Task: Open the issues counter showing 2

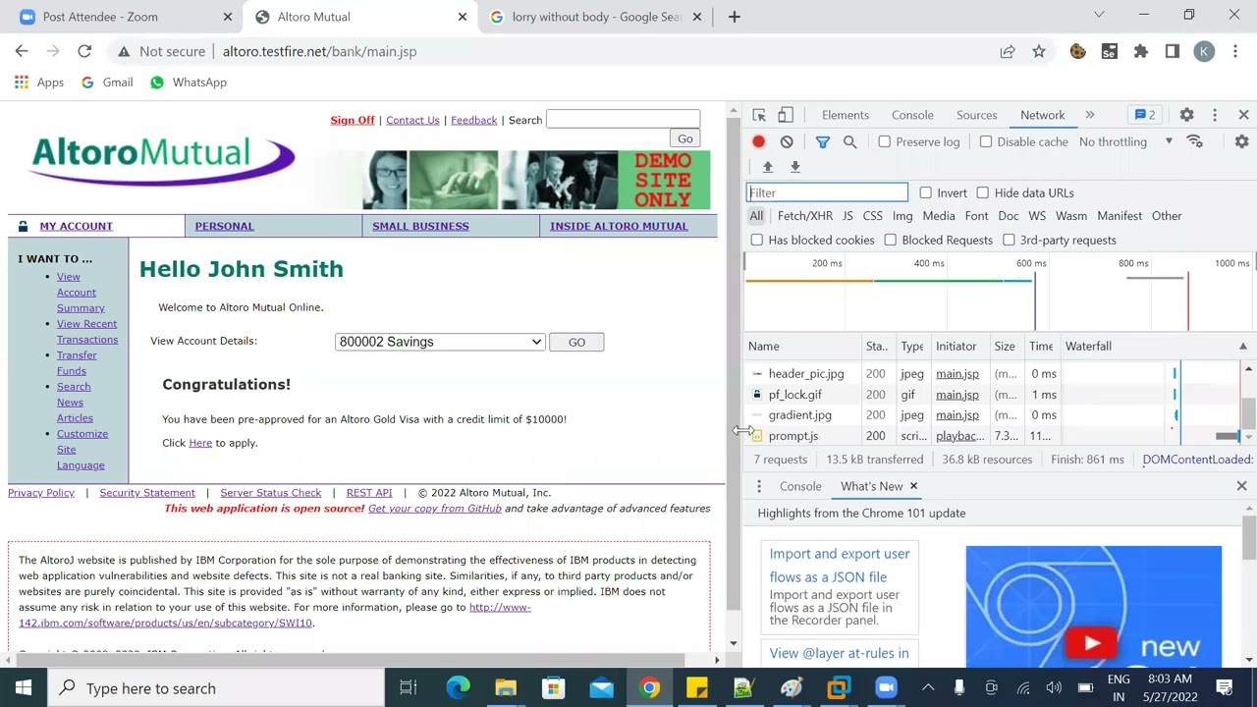Action: coord(1145,115)
